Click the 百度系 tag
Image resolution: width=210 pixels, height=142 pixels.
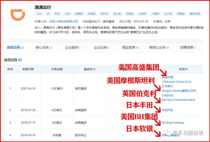pos(130,14)
